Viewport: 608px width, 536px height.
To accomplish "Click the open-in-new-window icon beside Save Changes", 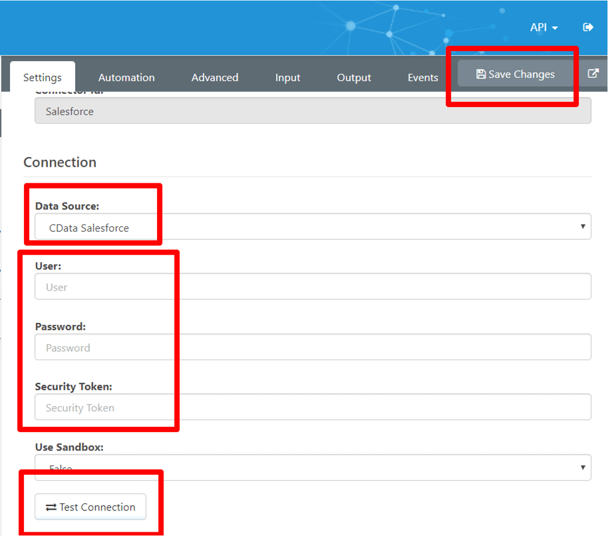I will click(593, 74).
